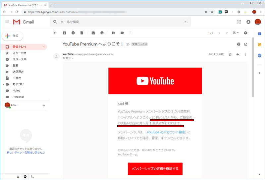265x180 pixels.
Task: Expand recipient details next to To 自分
Action: tap(73, 58)
